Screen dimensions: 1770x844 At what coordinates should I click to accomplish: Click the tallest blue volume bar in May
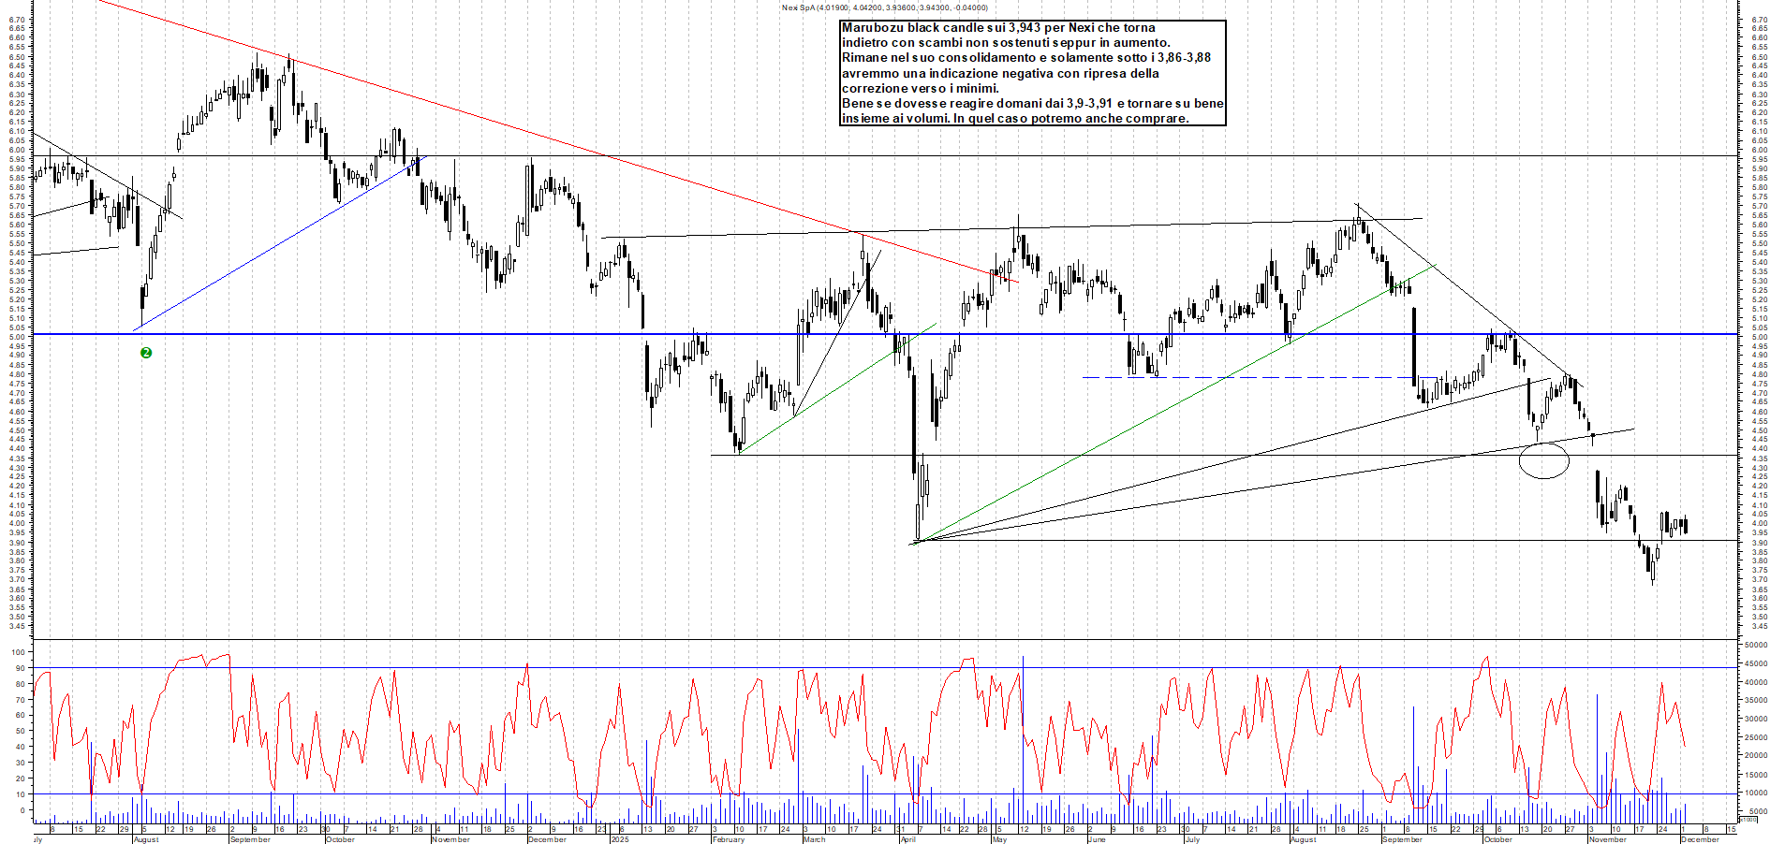[x=1023, y=730]
